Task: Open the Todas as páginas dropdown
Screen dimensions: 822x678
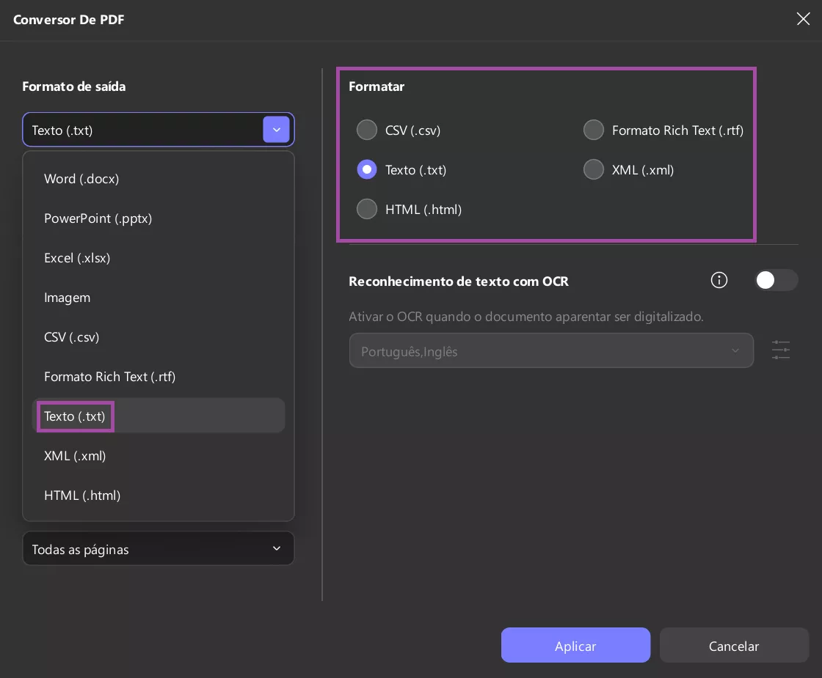Action: [159, 548]
